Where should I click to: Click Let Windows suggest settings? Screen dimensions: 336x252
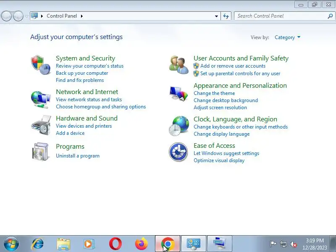226,153
